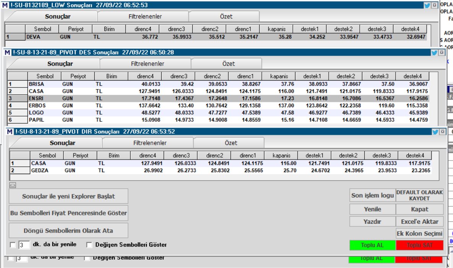
Task: Click the Twitter icon in the PIVOT DES title bar
Action: pyautogui.click(x=434, y=53)
